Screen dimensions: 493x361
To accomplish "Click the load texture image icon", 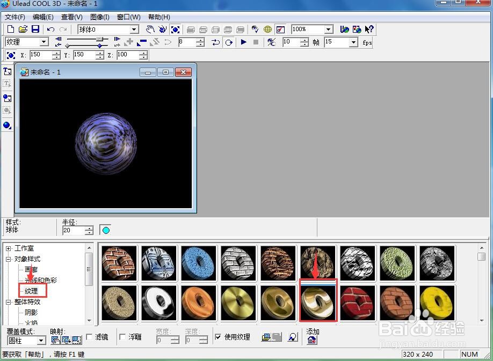I will [267, 337].
